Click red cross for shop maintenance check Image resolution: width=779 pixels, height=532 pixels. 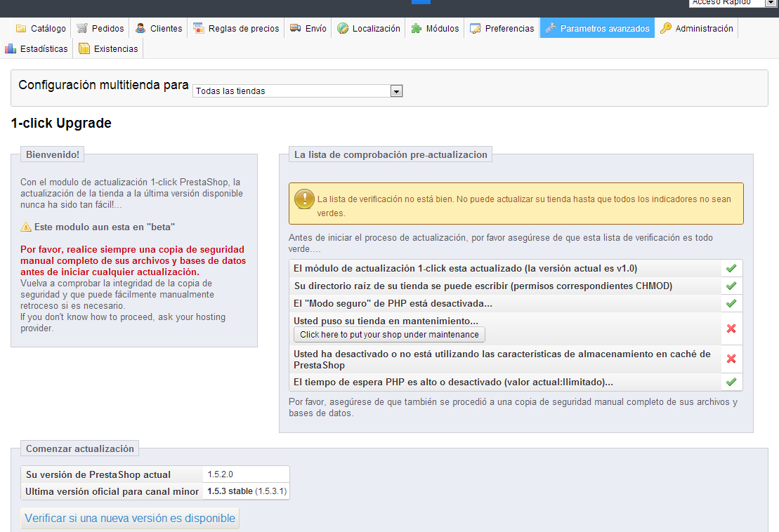click(x=731, y=328)
